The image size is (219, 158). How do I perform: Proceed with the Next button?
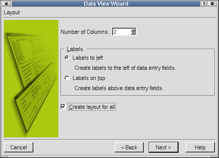pyautogui.click(x=164, y=147)
